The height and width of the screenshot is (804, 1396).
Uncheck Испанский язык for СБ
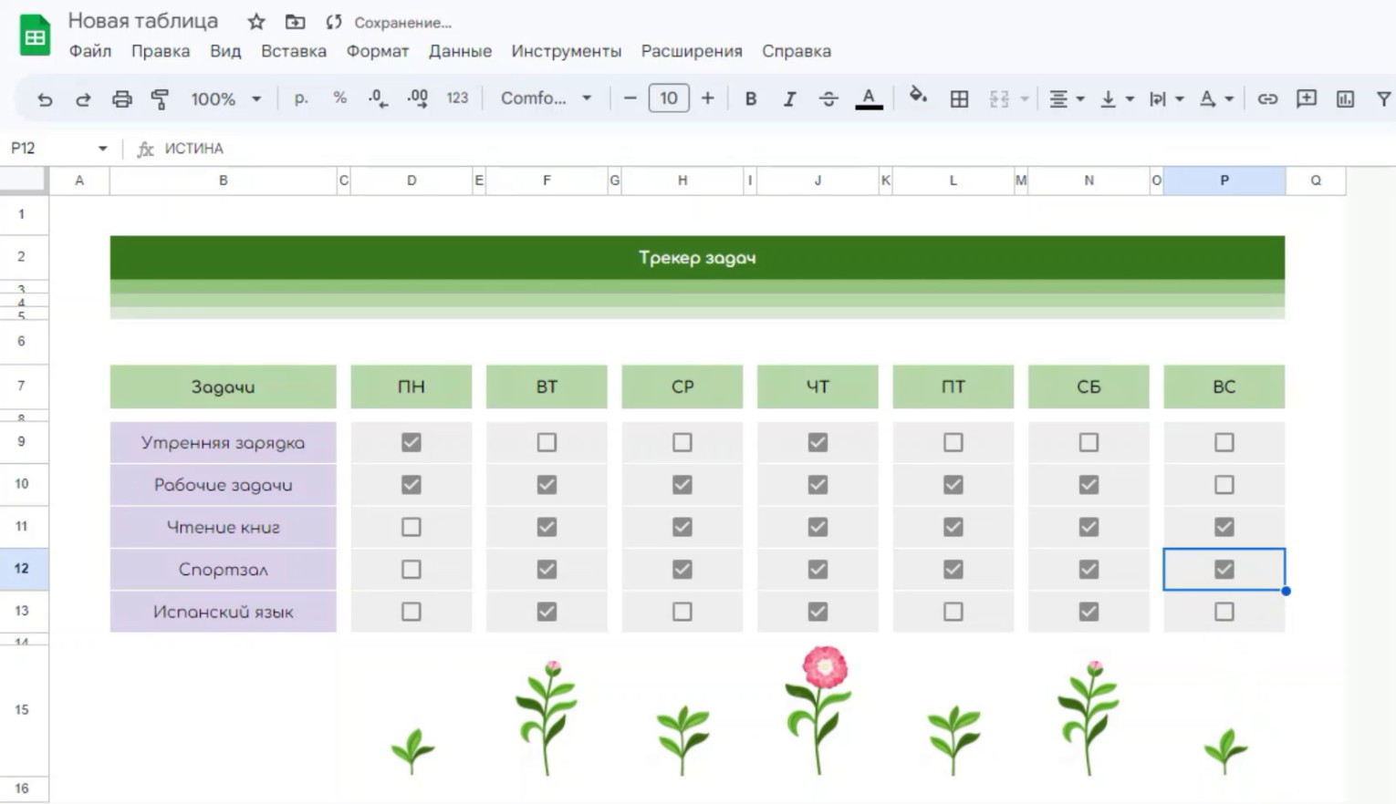pyautogui.click(x=1089, y=612)
